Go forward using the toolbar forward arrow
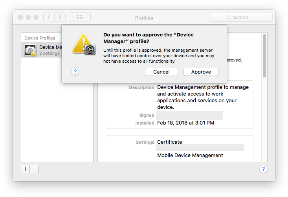The image size is (288, 197). 60,17
